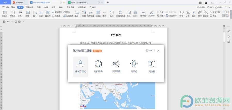The height and width of the screenshot is (110, 232).
Task: Expand the more (更多) insert options
Action: pyautogui.click(x=105, y=14)
